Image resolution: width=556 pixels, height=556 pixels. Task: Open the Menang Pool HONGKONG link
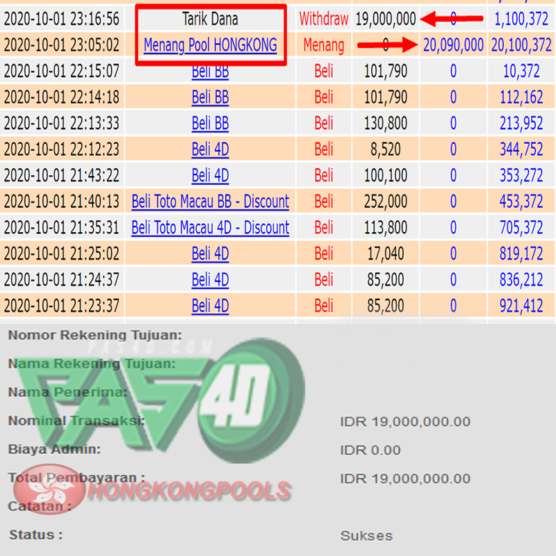click(211, 45)
